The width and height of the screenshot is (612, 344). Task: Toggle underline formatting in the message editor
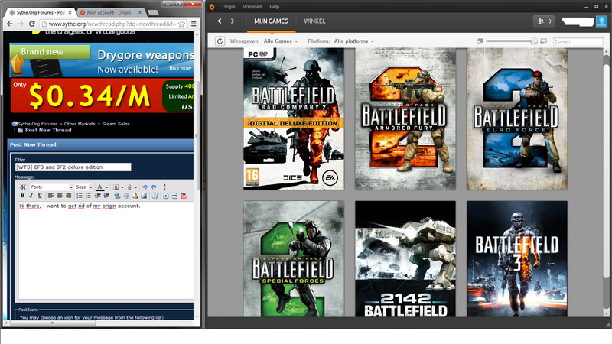click(x=40, y=196)
